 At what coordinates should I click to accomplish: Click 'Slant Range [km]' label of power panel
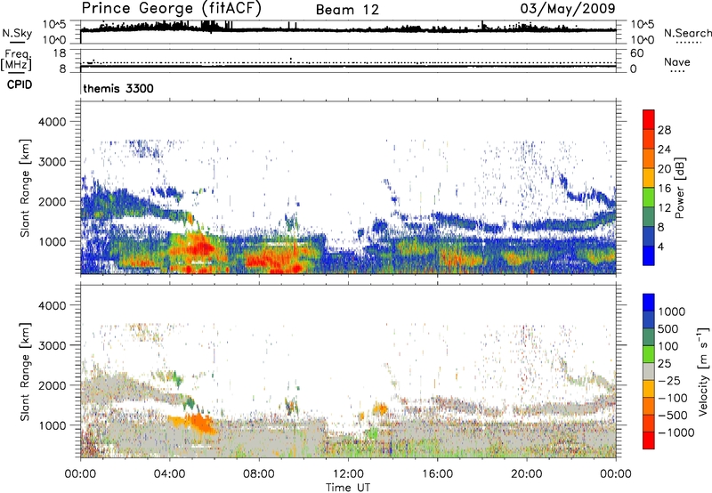[25, 188]
